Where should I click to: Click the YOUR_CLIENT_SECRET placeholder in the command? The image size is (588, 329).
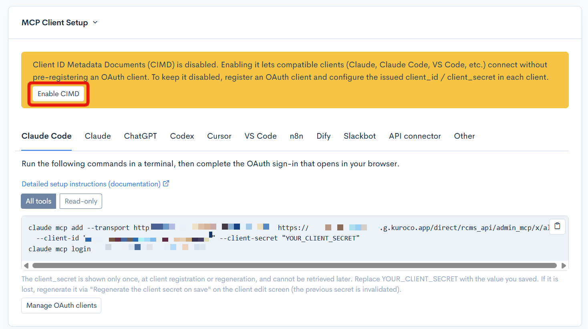(320, 238)
